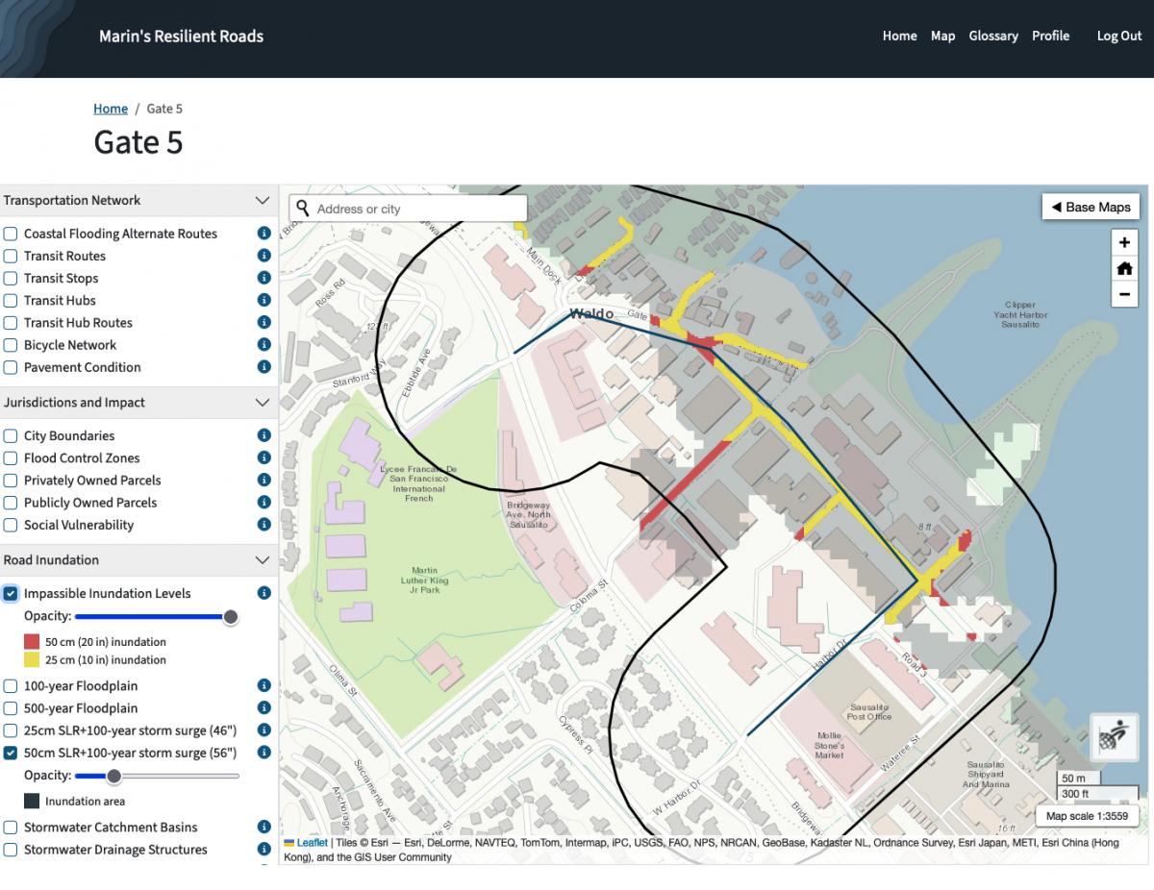Viewport: 1154px width, 890px height.
Task: Show info for 25cm SLR storm surge
Action: pyautogui.click(x=263, y=730)
